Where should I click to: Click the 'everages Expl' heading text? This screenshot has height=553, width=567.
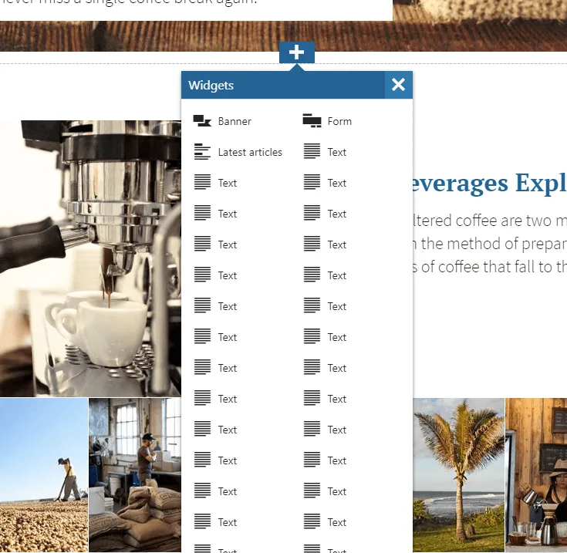click(489, 183)
